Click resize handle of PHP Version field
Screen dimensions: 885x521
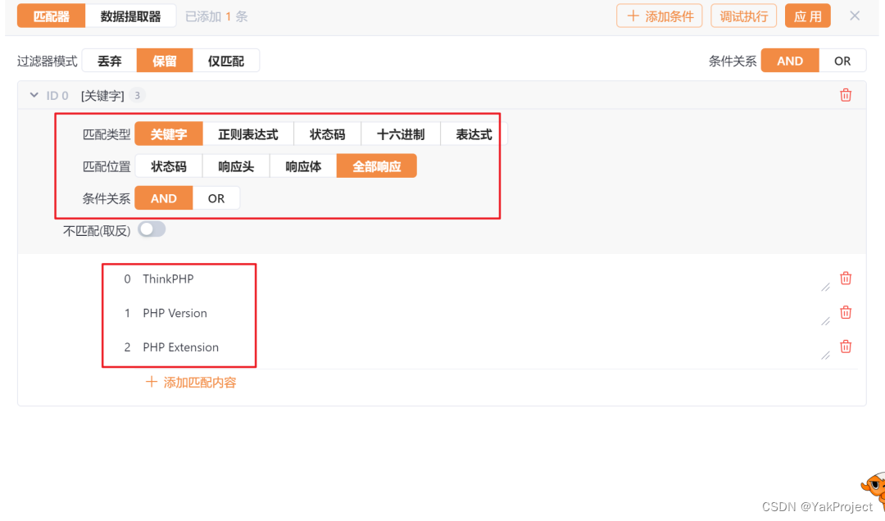(825, 321)
